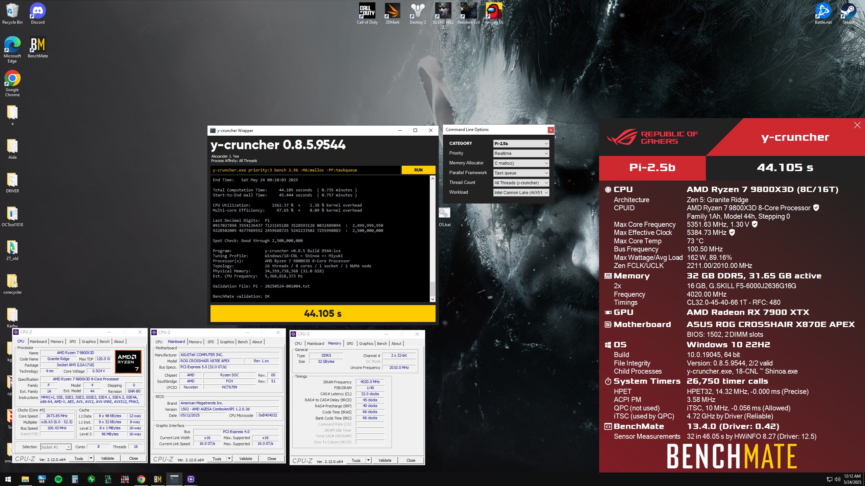Select the Destiny 2 shortcut
The image size is (865, 486).
click(x=418, y=13)
